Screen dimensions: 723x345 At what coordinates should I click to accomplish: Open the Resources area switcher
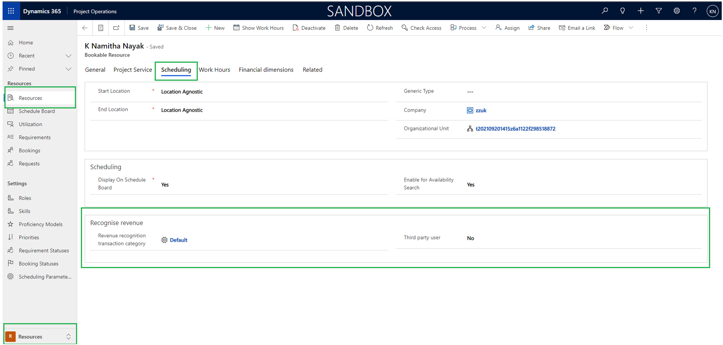pos(40,336)
